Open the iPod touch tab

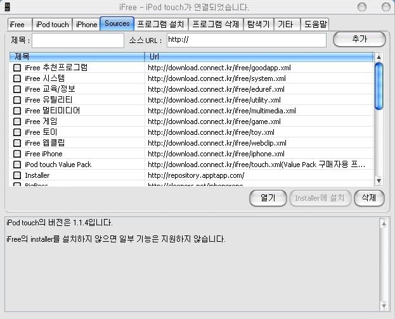53,25
